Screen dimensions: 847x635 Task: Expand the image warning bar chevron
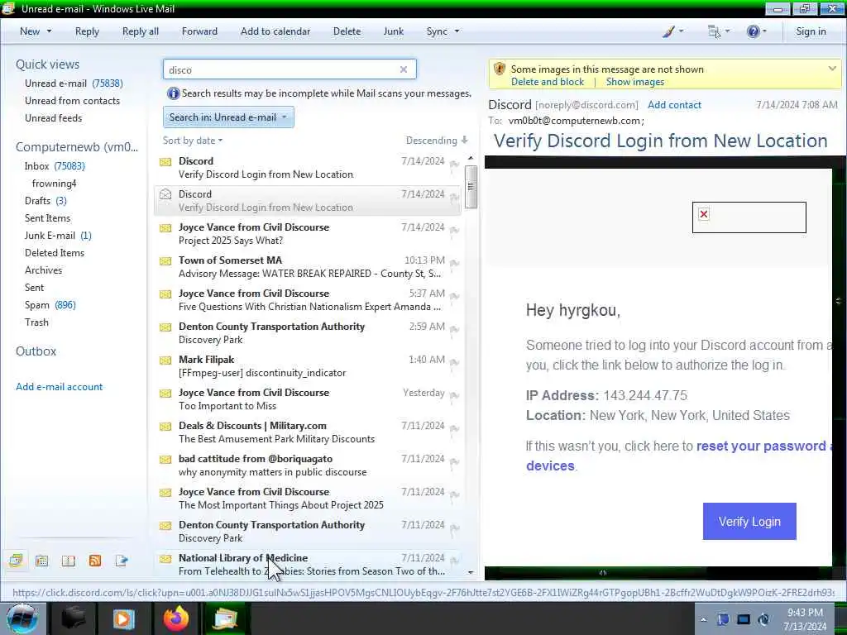[832, 69]
